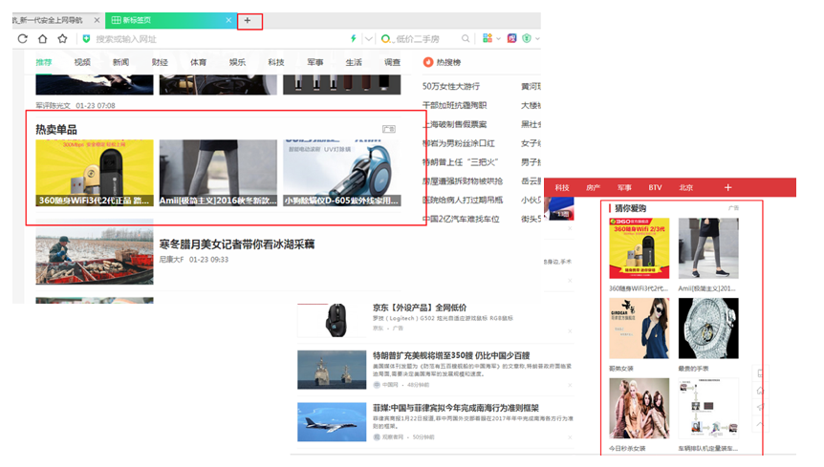Open article 寒冬腊月美女记者带你看冰湖采藕
This screenshot has height=467, width=824.
[236, 244]
